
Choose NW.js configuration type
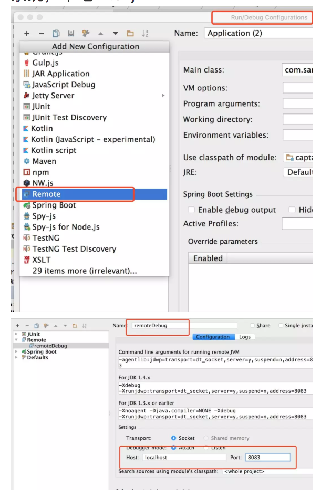(95, 183)
